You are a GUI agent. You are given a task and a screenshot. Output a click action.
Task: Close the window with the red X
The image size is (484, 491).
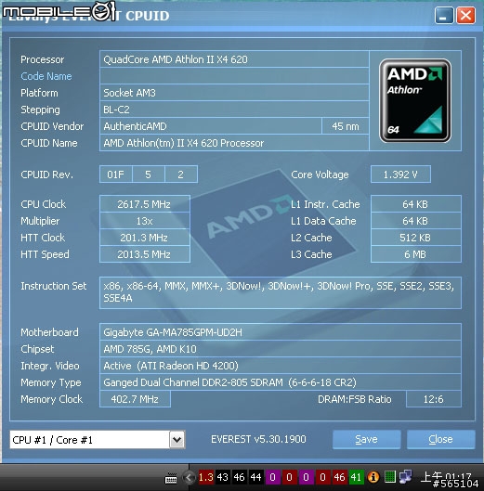[x=465, y=16]
